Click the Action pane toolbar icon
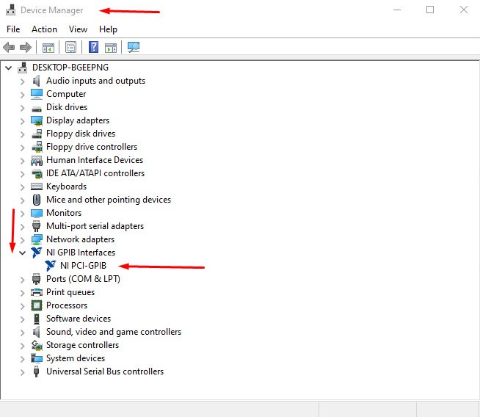The image size is (480, 417). 111,48
